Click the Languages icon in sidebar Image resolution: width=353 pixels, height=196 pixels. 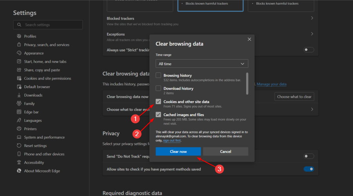[x=19, y=121]
